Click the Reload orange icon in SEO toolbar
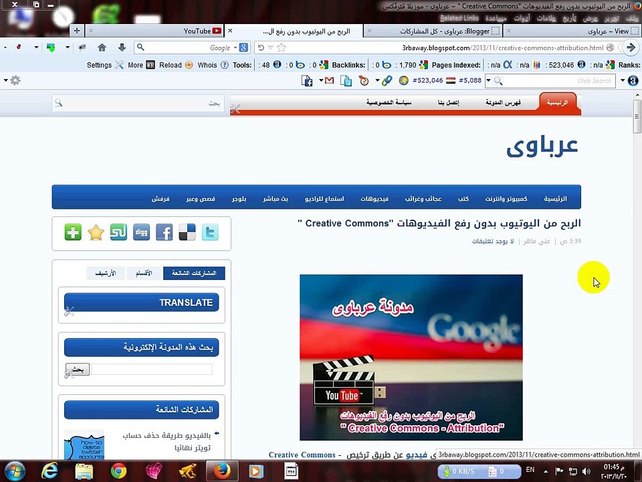This screenshot has width=642, height=482. 189,65
